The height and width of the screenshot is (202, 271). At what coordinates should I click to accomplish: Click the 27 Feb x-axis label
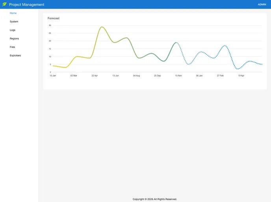pyautogui.click(x=220, y=76)
